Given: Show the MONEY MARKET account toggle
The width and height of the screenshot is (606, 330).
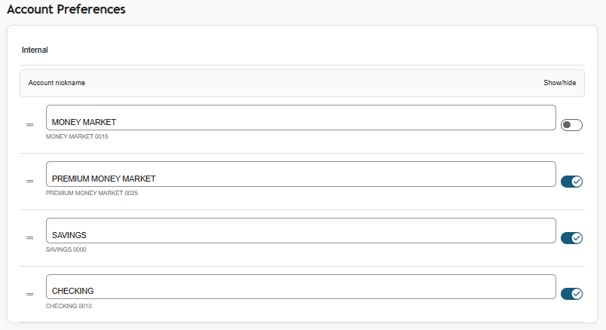Looking at the screenshot, I should 571,125.
